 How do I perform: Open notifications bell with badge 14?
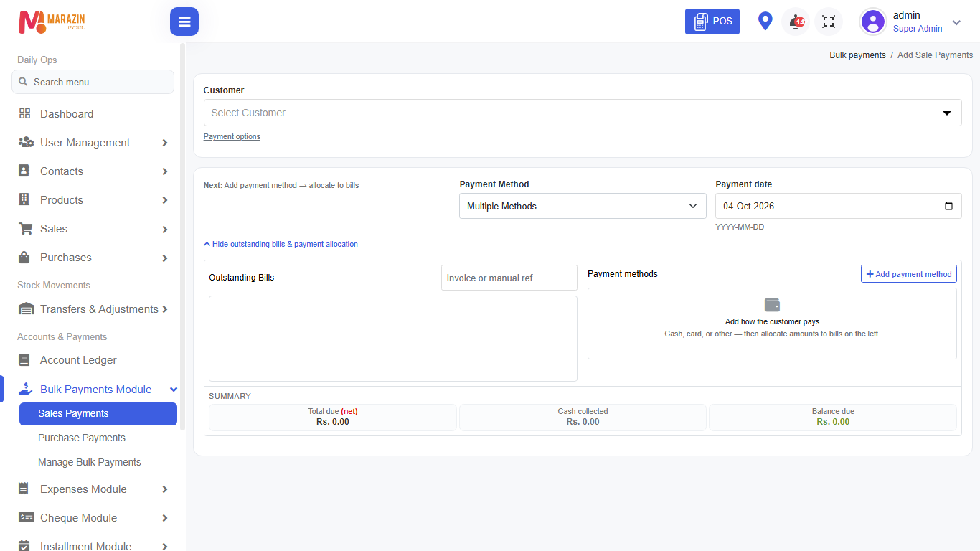(x=796, y=22)
